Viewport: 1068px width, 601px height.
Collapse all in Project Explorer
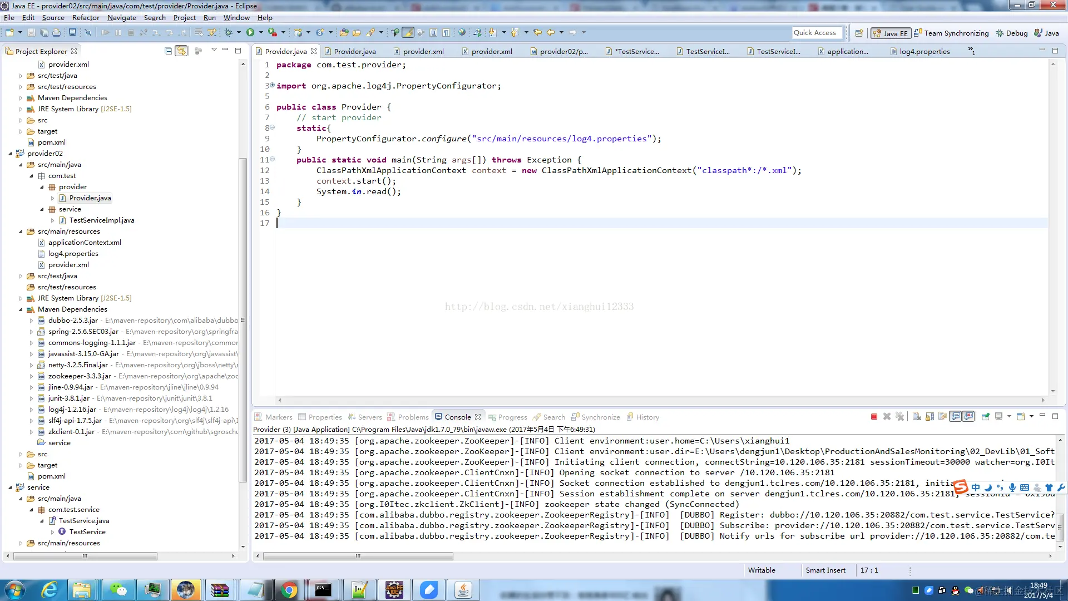coord(168,51)
